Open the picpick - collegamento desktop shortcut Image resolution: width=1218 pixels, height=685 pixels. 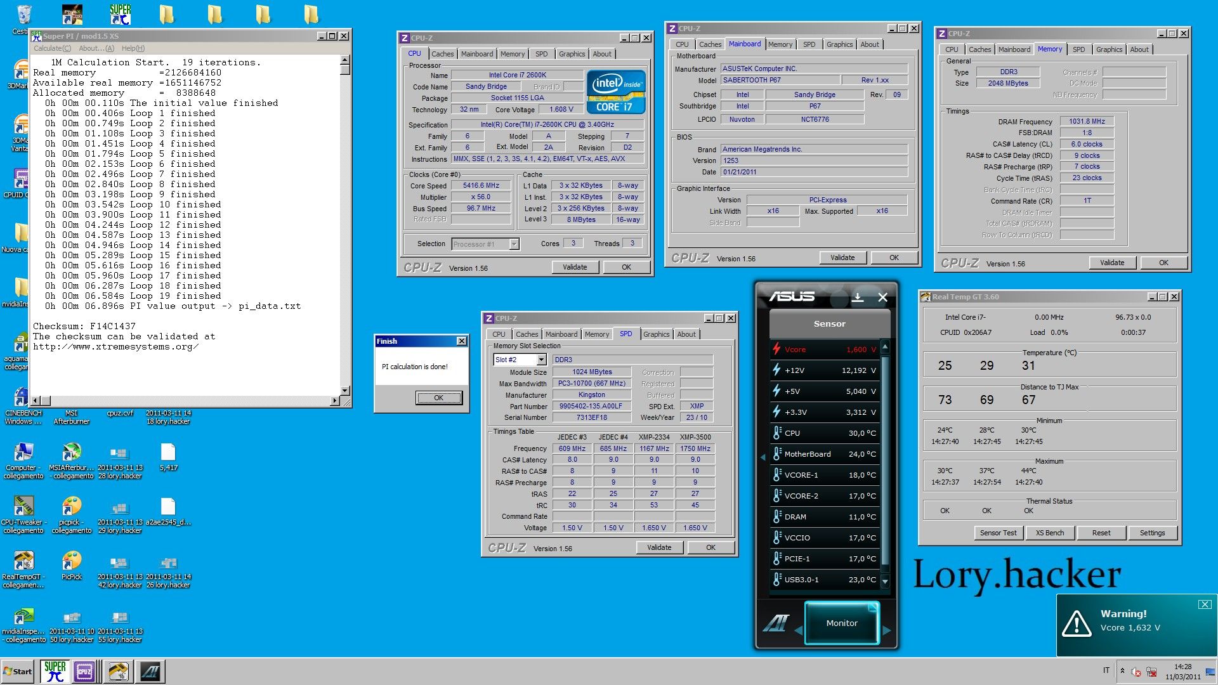tap(72, 515)
